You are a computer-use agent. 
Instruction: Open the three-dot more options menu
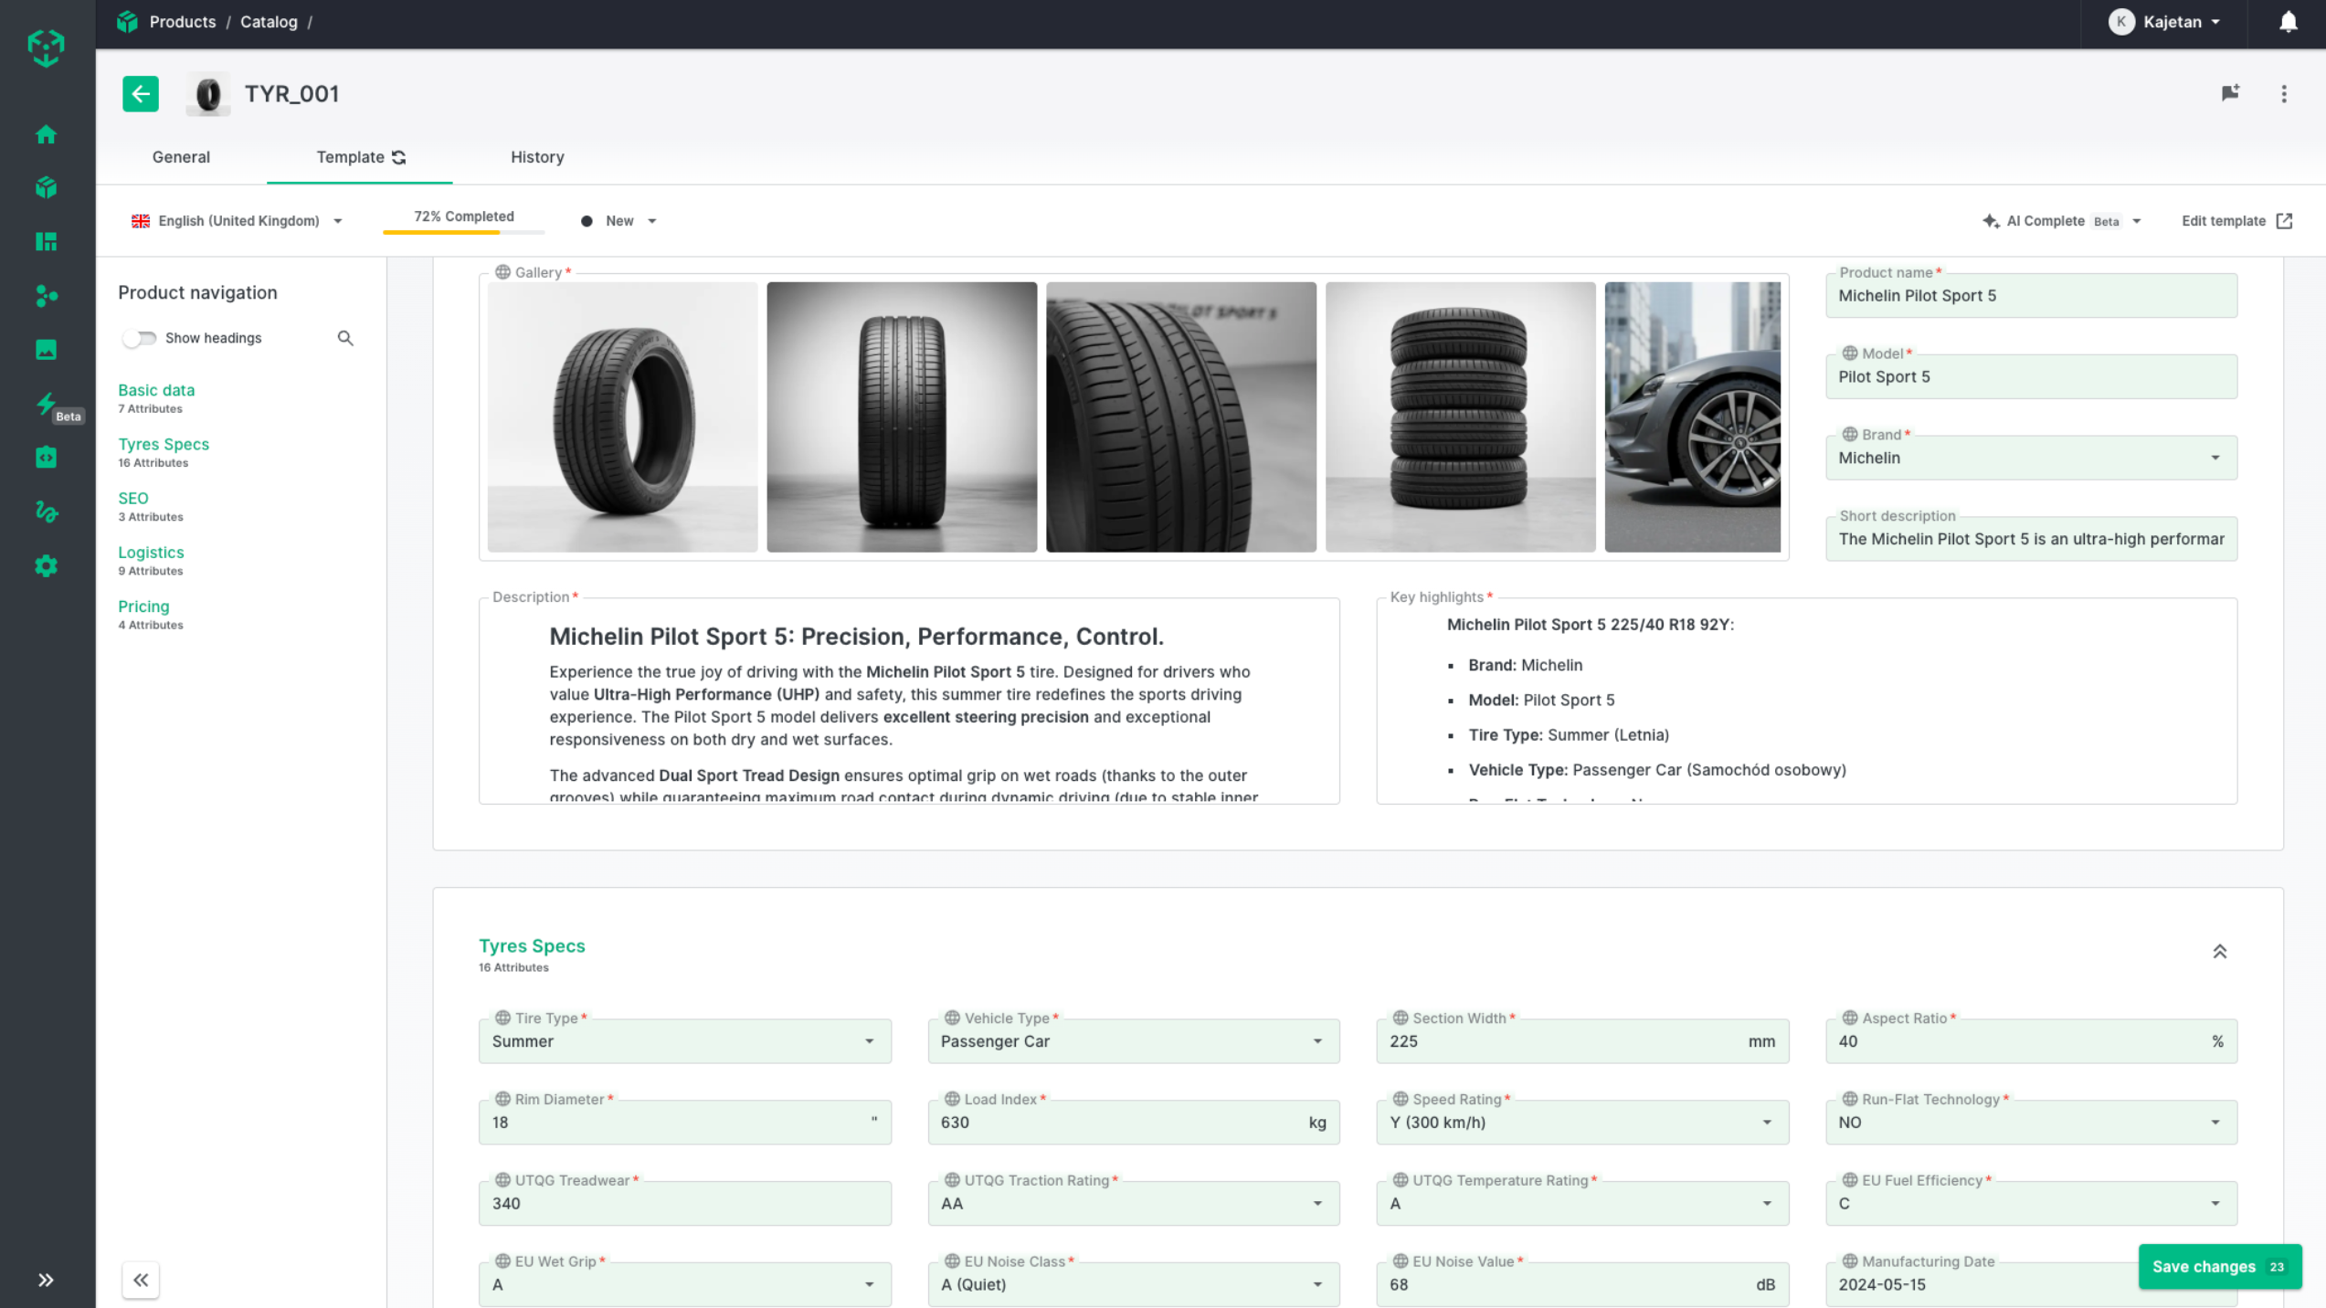click(x=2283, y=93)
